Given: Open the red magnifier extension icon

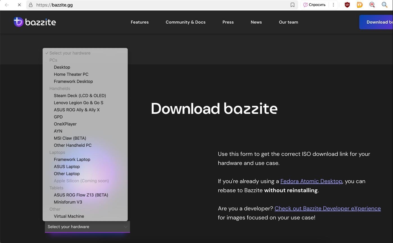Looking at the screenshot, I should click(372, 5).
